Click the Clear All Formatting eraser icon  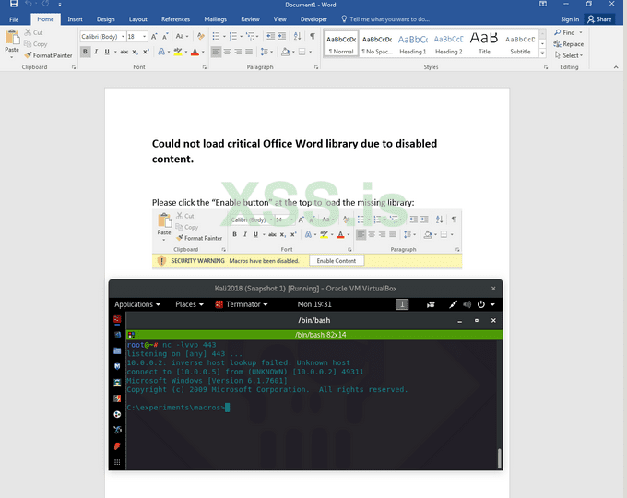201,36
